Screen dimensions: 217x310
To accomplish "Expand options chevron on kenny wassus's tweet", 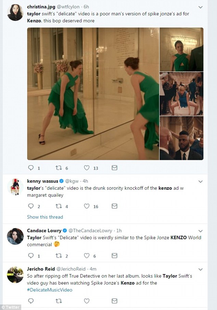I will (200, 182).
